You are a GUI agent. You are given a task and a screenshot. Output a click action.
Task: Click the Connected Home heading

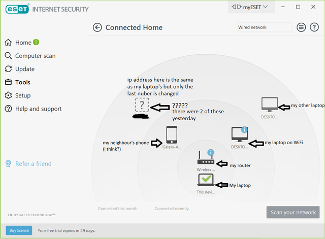pos(134,27)
